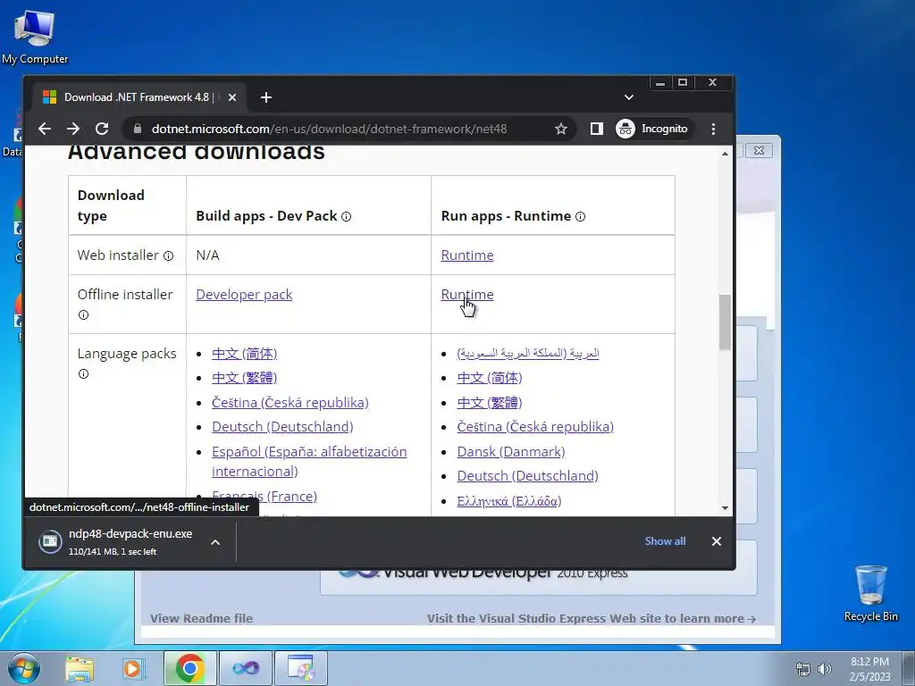Open Runtime 中文 (简体) language pack
The width and height of the screenshot is (915, 686).
[x=489, y=378]
